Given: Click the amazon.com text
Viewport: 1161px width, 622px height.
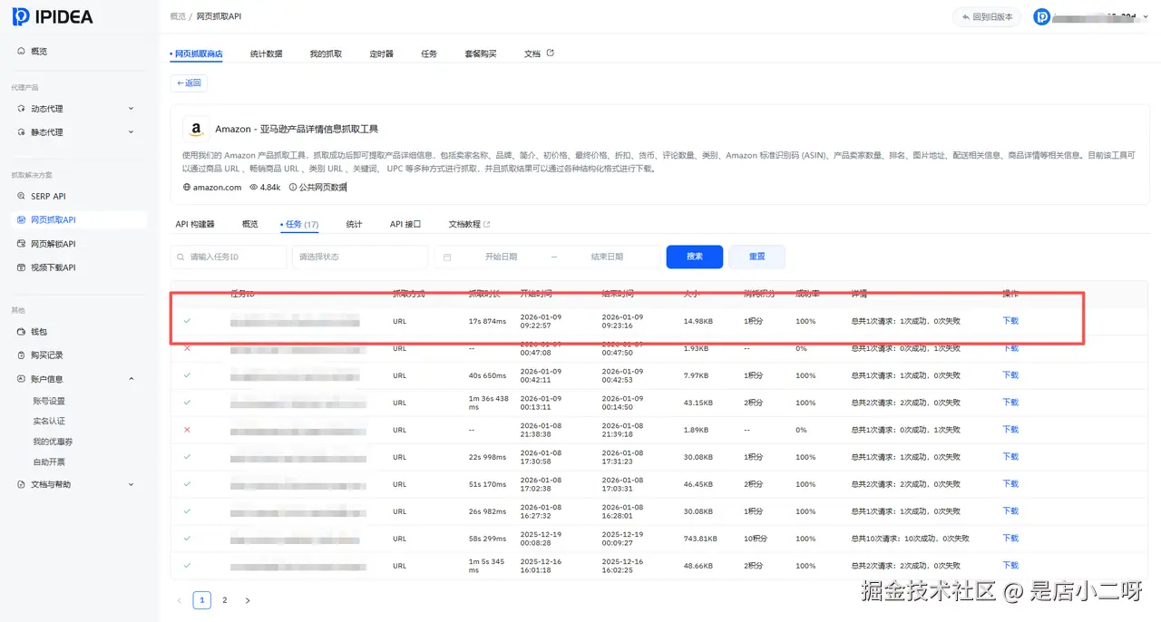Looking at the screenshot, I should [x=218, y=188].
